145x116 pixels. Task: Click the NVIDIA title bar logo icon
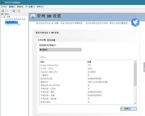[x=3, y=2]
